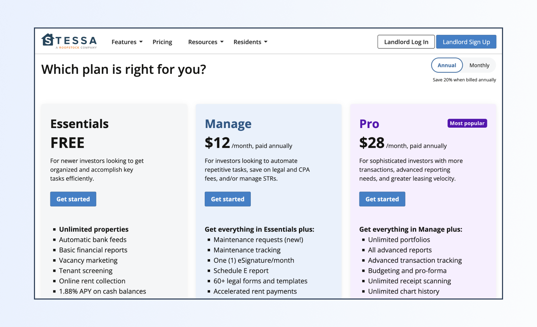Image resolution: width=537 pixels, height=327 pixels.
Task: Click the Features menu label
Action: (x=124, y=42)
